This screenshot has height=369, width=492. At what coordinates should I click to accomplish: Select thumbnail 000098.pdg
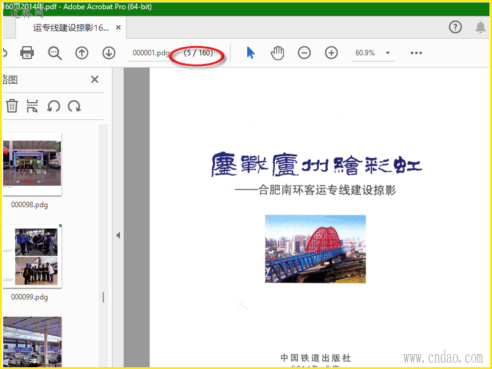[x=32, y=164]
